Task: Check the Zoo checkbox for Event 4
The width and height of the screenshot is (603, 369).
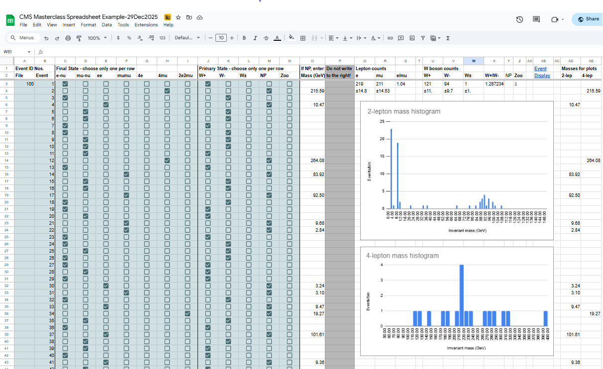Action: pos(290,105)
